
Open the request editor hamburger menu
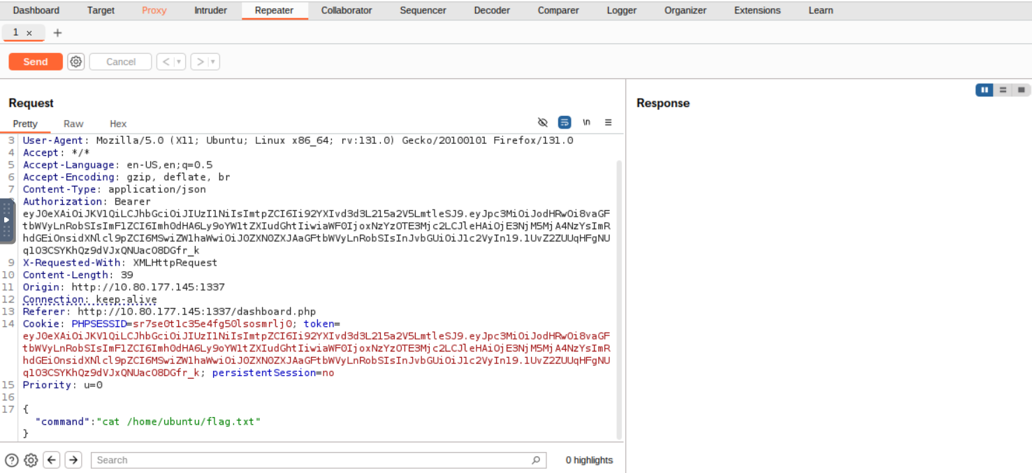pyautogui.click(x=608, y=122)
